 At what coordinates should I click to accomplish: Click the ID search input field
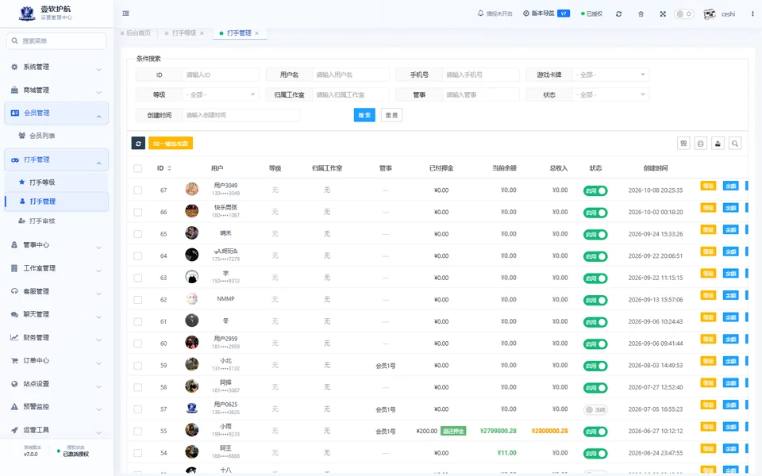pyautogui.click(x=221, y=75)
